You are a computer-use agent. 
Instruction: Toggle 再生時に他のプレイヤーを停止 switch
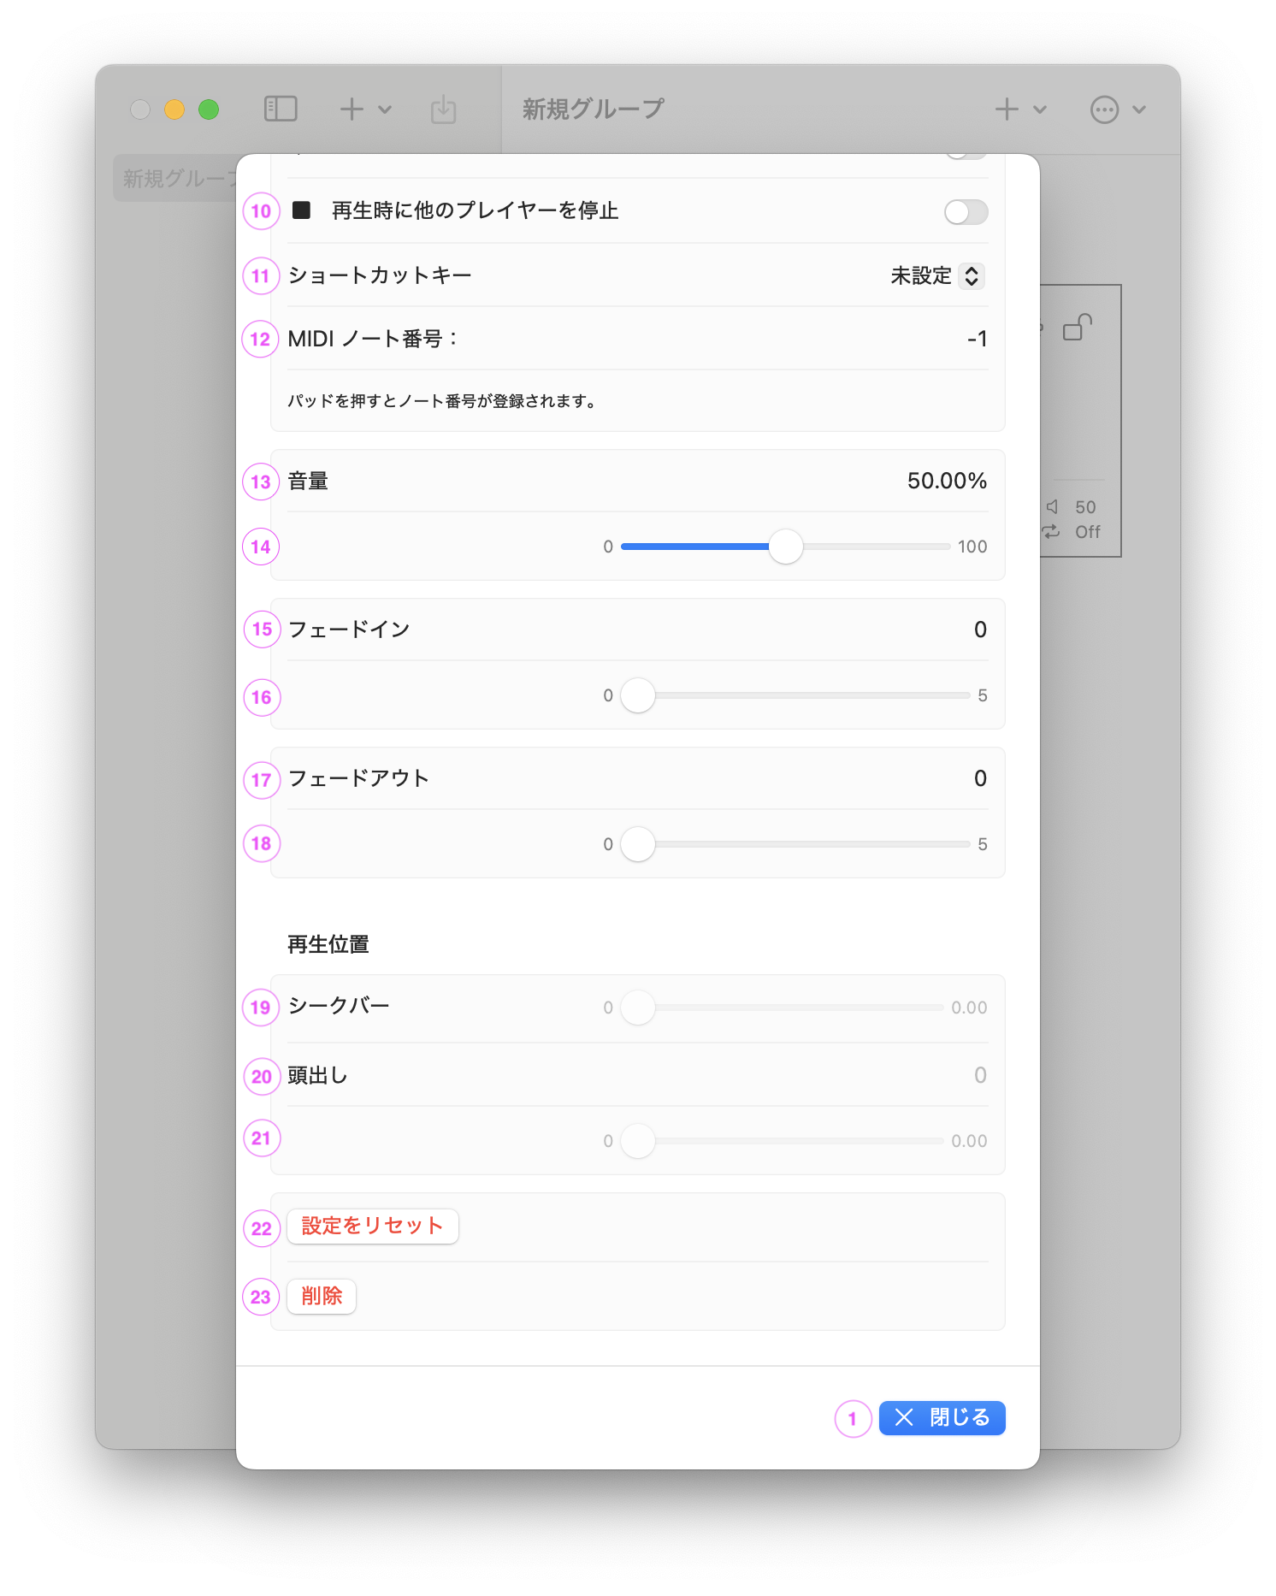tap(966, 212)
